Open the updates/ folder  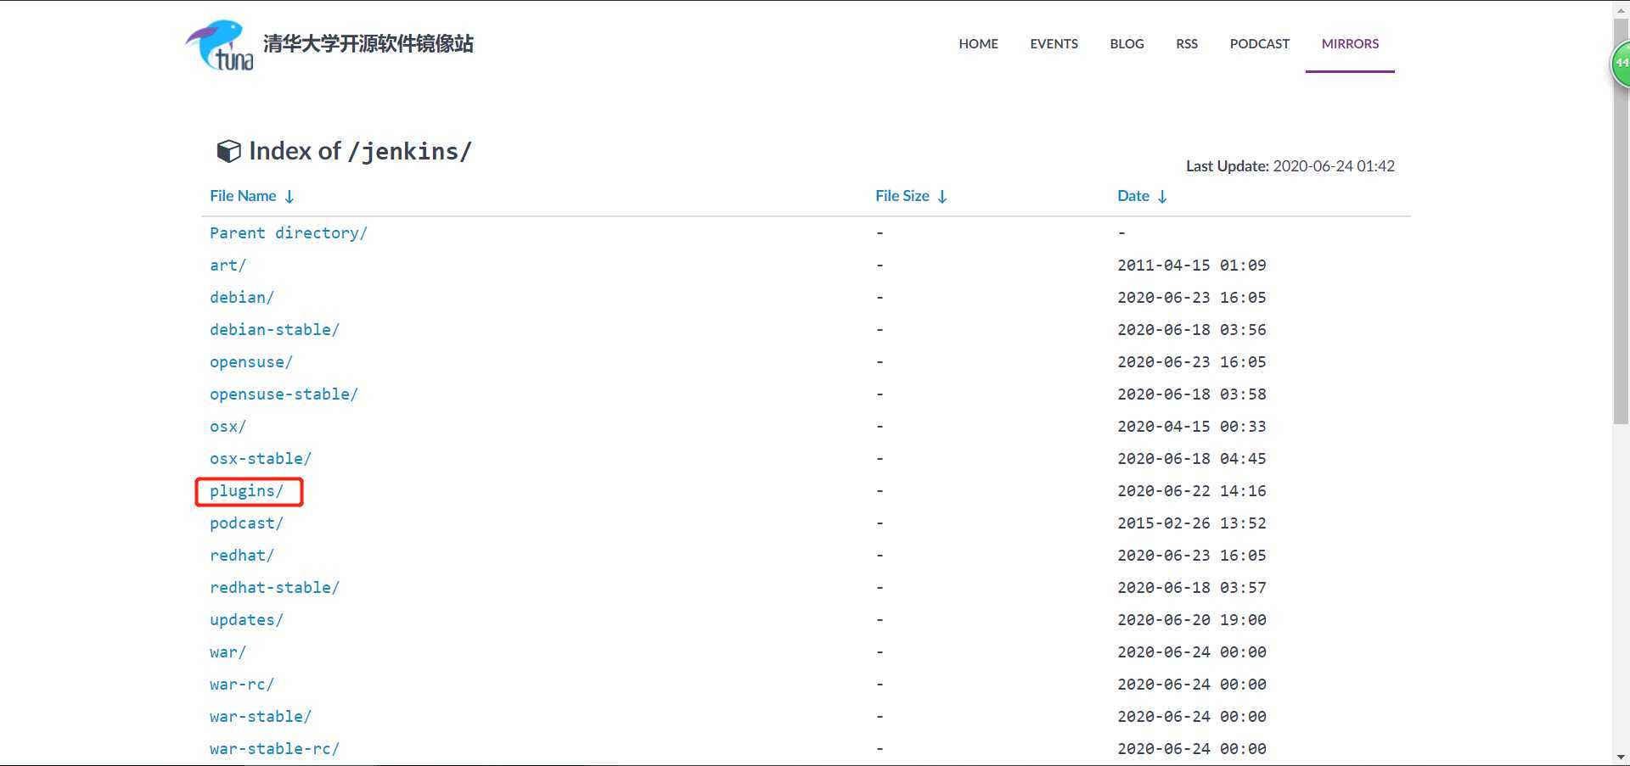click(246, 620)
